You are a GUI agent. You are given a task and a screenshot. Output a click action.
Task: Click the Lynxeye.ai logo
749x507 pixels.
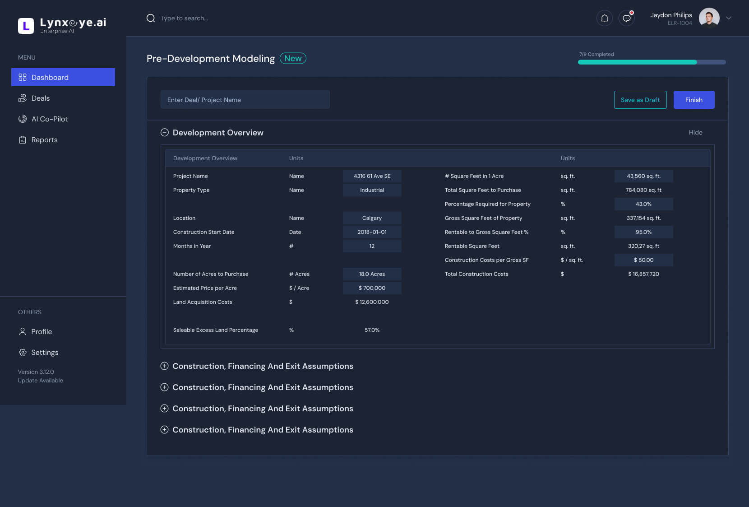pyautogui.click(x=62, y=26)
